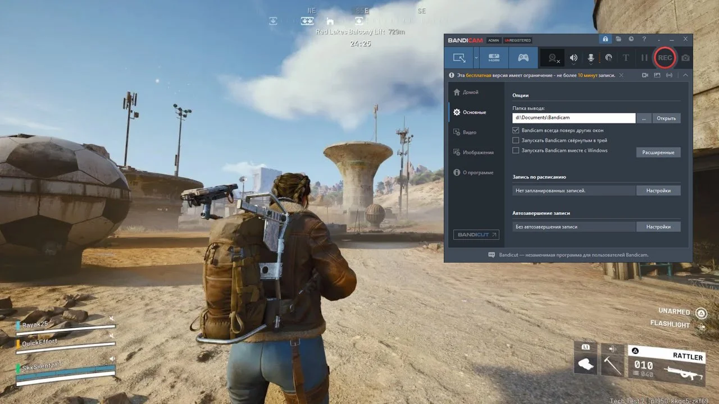
Task: Click the 24:25 match timer
Action: (x=360, y=43)
